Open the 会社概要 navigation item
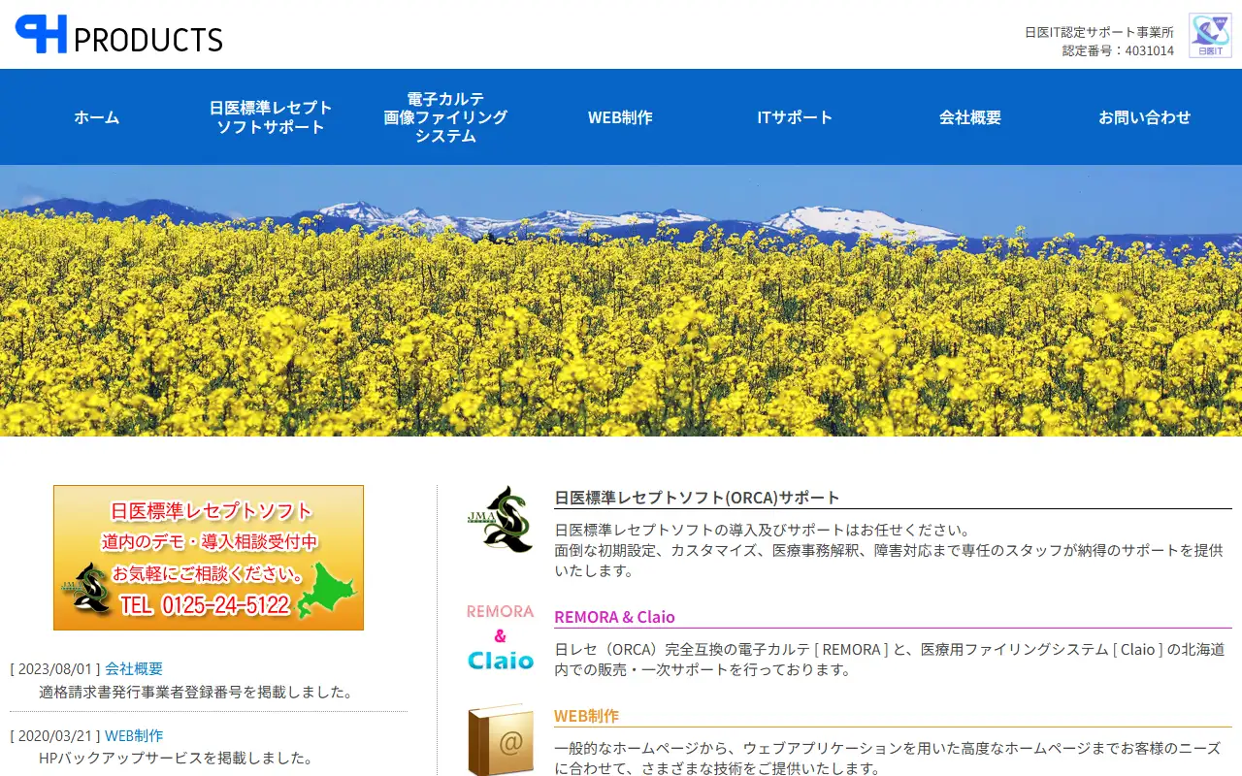 pyautogui.click(x=970, y=117)
